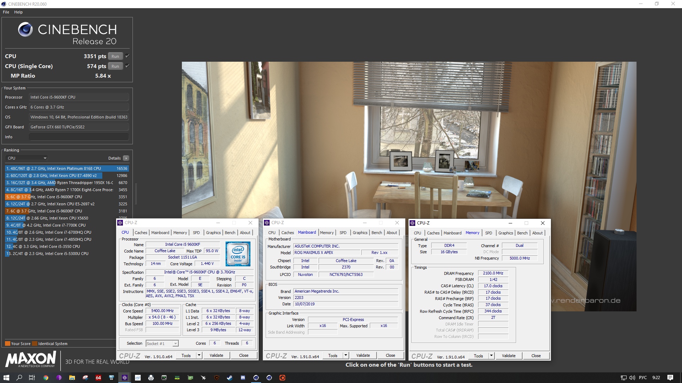The width and height of the screenshot is (682, 383).
Task: Open the Action Center notifications icon
Action: coord(670,378)
